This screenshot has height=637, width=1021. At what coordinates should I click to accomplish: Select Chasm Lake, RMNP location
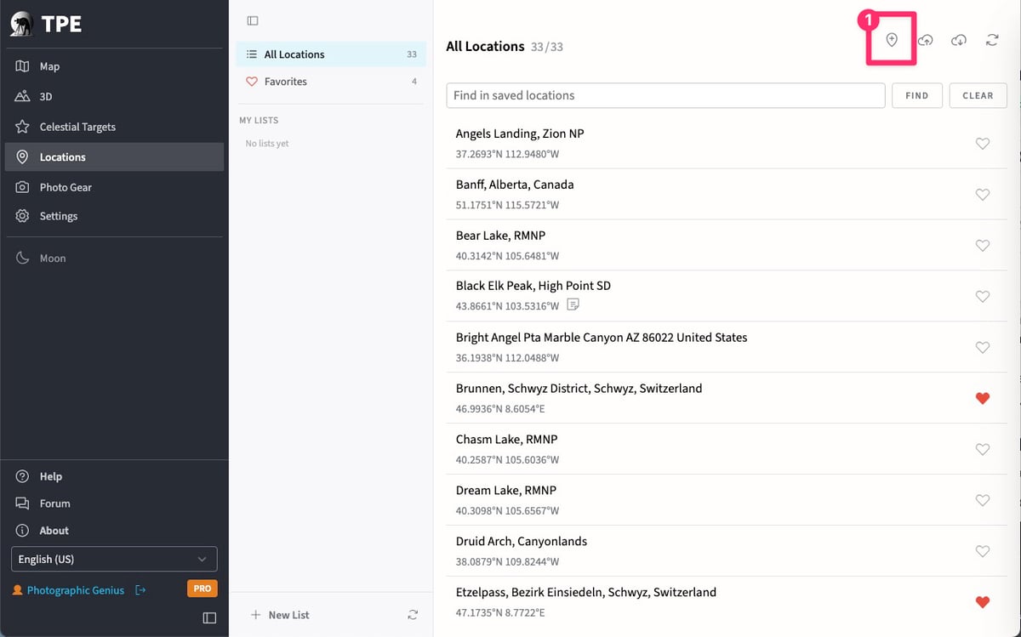coord(727,449)
